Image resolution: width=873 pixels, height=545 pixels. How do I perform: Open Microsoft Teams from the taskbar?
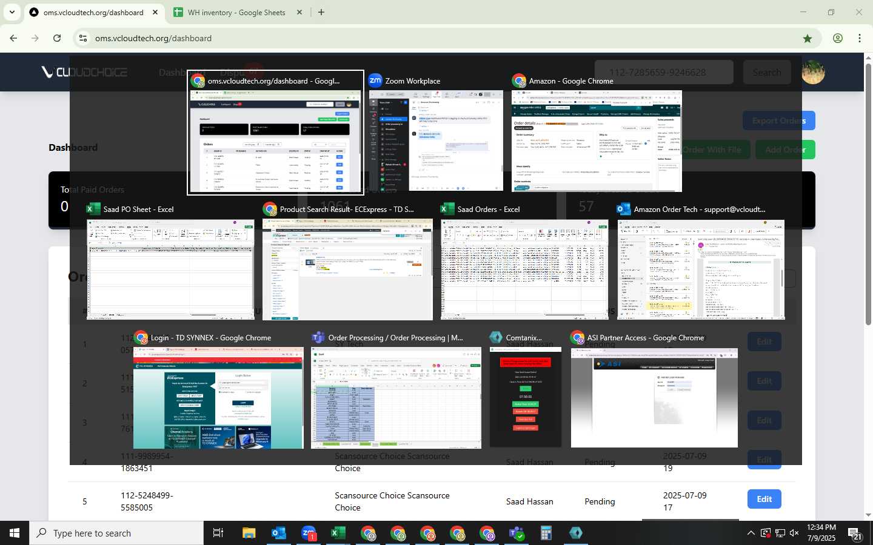pyautogui.click(x=517, y=533)
